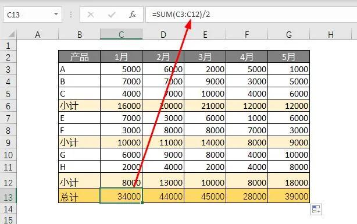The image size is (357, 224).
Task: Click the formula bar resize dots handle
Action: click(71, 15)
